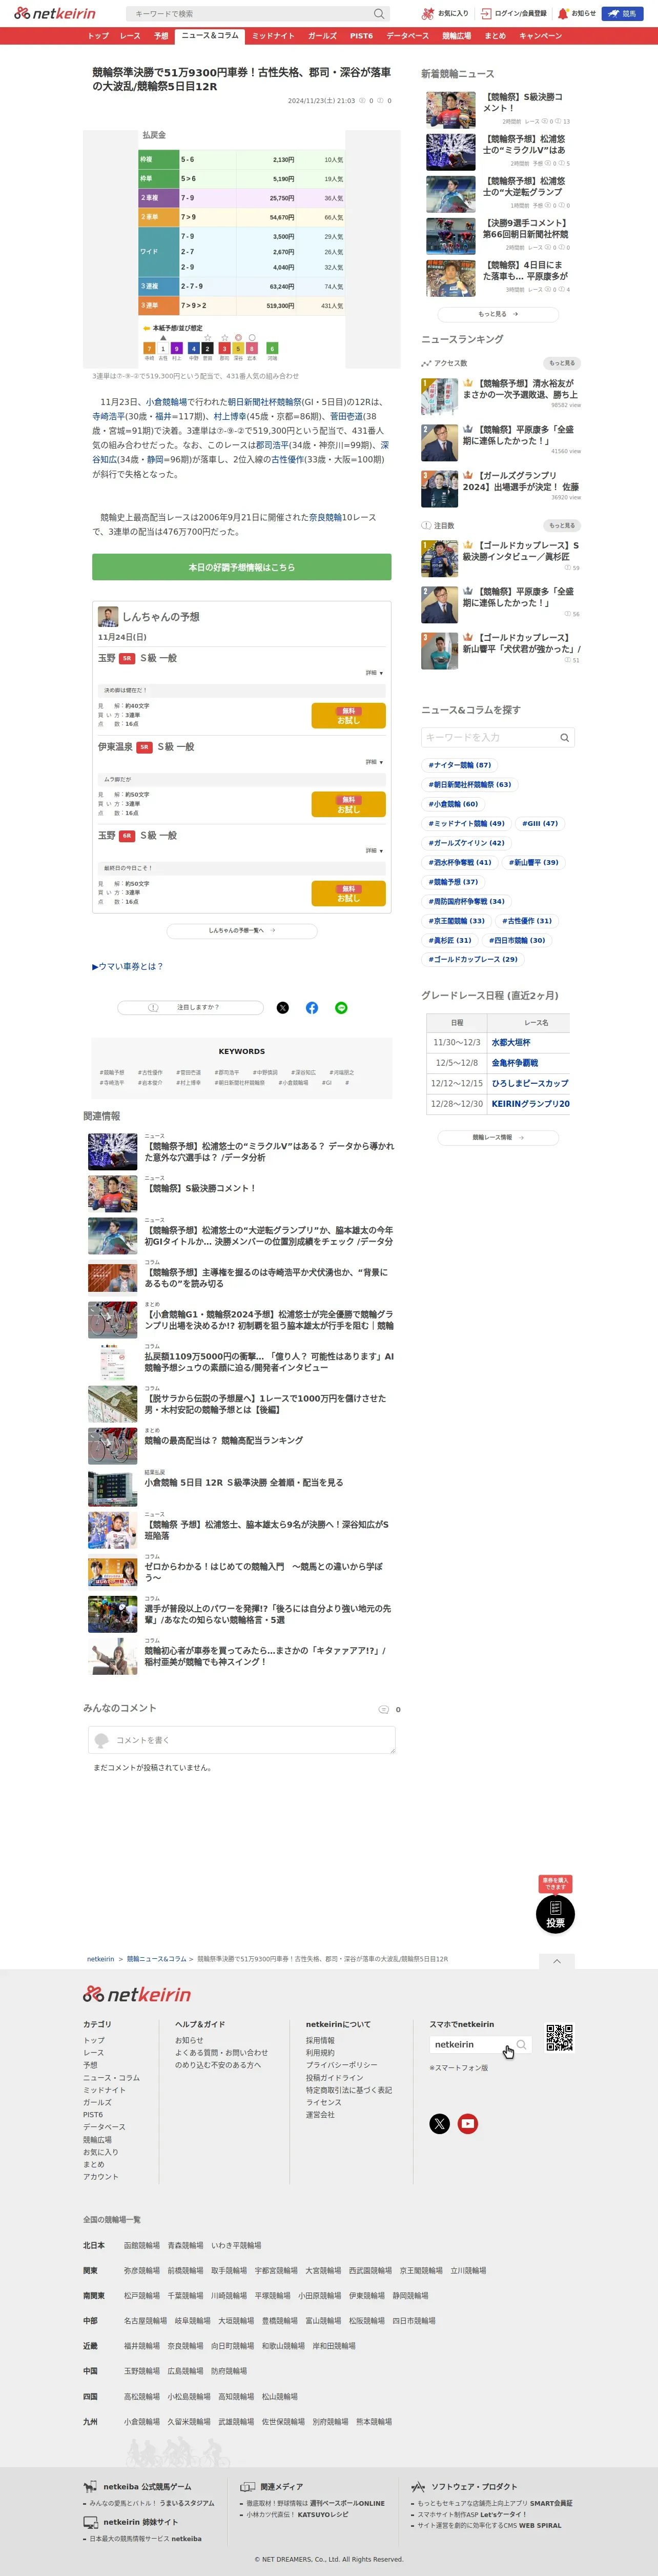
Task: Open KEIRINグランプリ20 schedule entry
Action: [x=530, y=1104]
